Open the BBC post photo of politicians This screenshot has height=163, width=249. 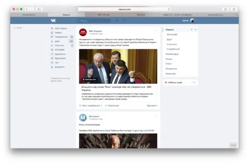click(x=118, y=66)
